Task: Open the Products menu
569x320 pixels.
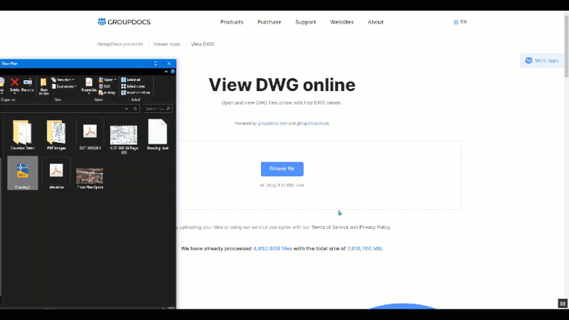Action: pos(232,22)
